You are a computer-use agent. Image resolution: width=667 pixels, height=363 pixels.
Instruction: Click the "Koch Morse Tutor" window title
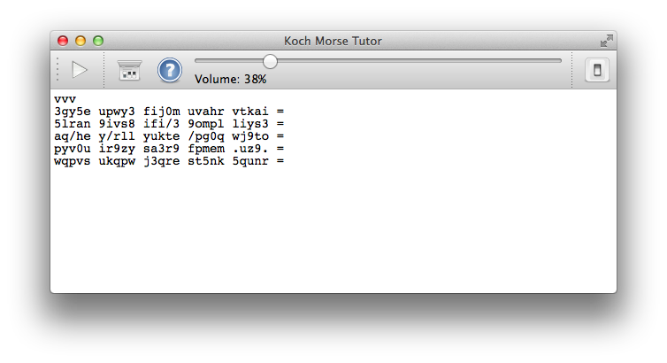333,41
